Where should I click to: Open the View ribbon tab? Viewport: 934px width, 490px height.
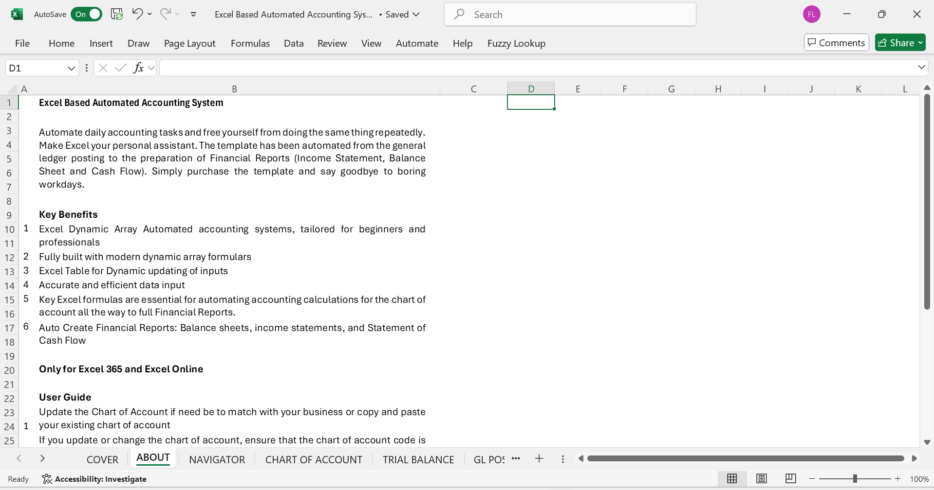pyautogui.click(x=371, y=43)
